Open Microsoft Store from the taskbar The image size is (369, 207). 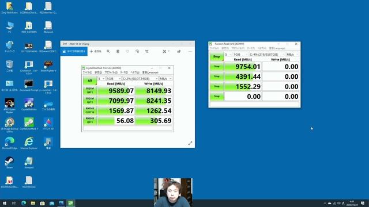tap(42, 203)
